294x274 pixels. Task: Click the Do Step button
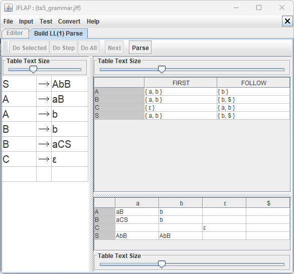(64, 48)
